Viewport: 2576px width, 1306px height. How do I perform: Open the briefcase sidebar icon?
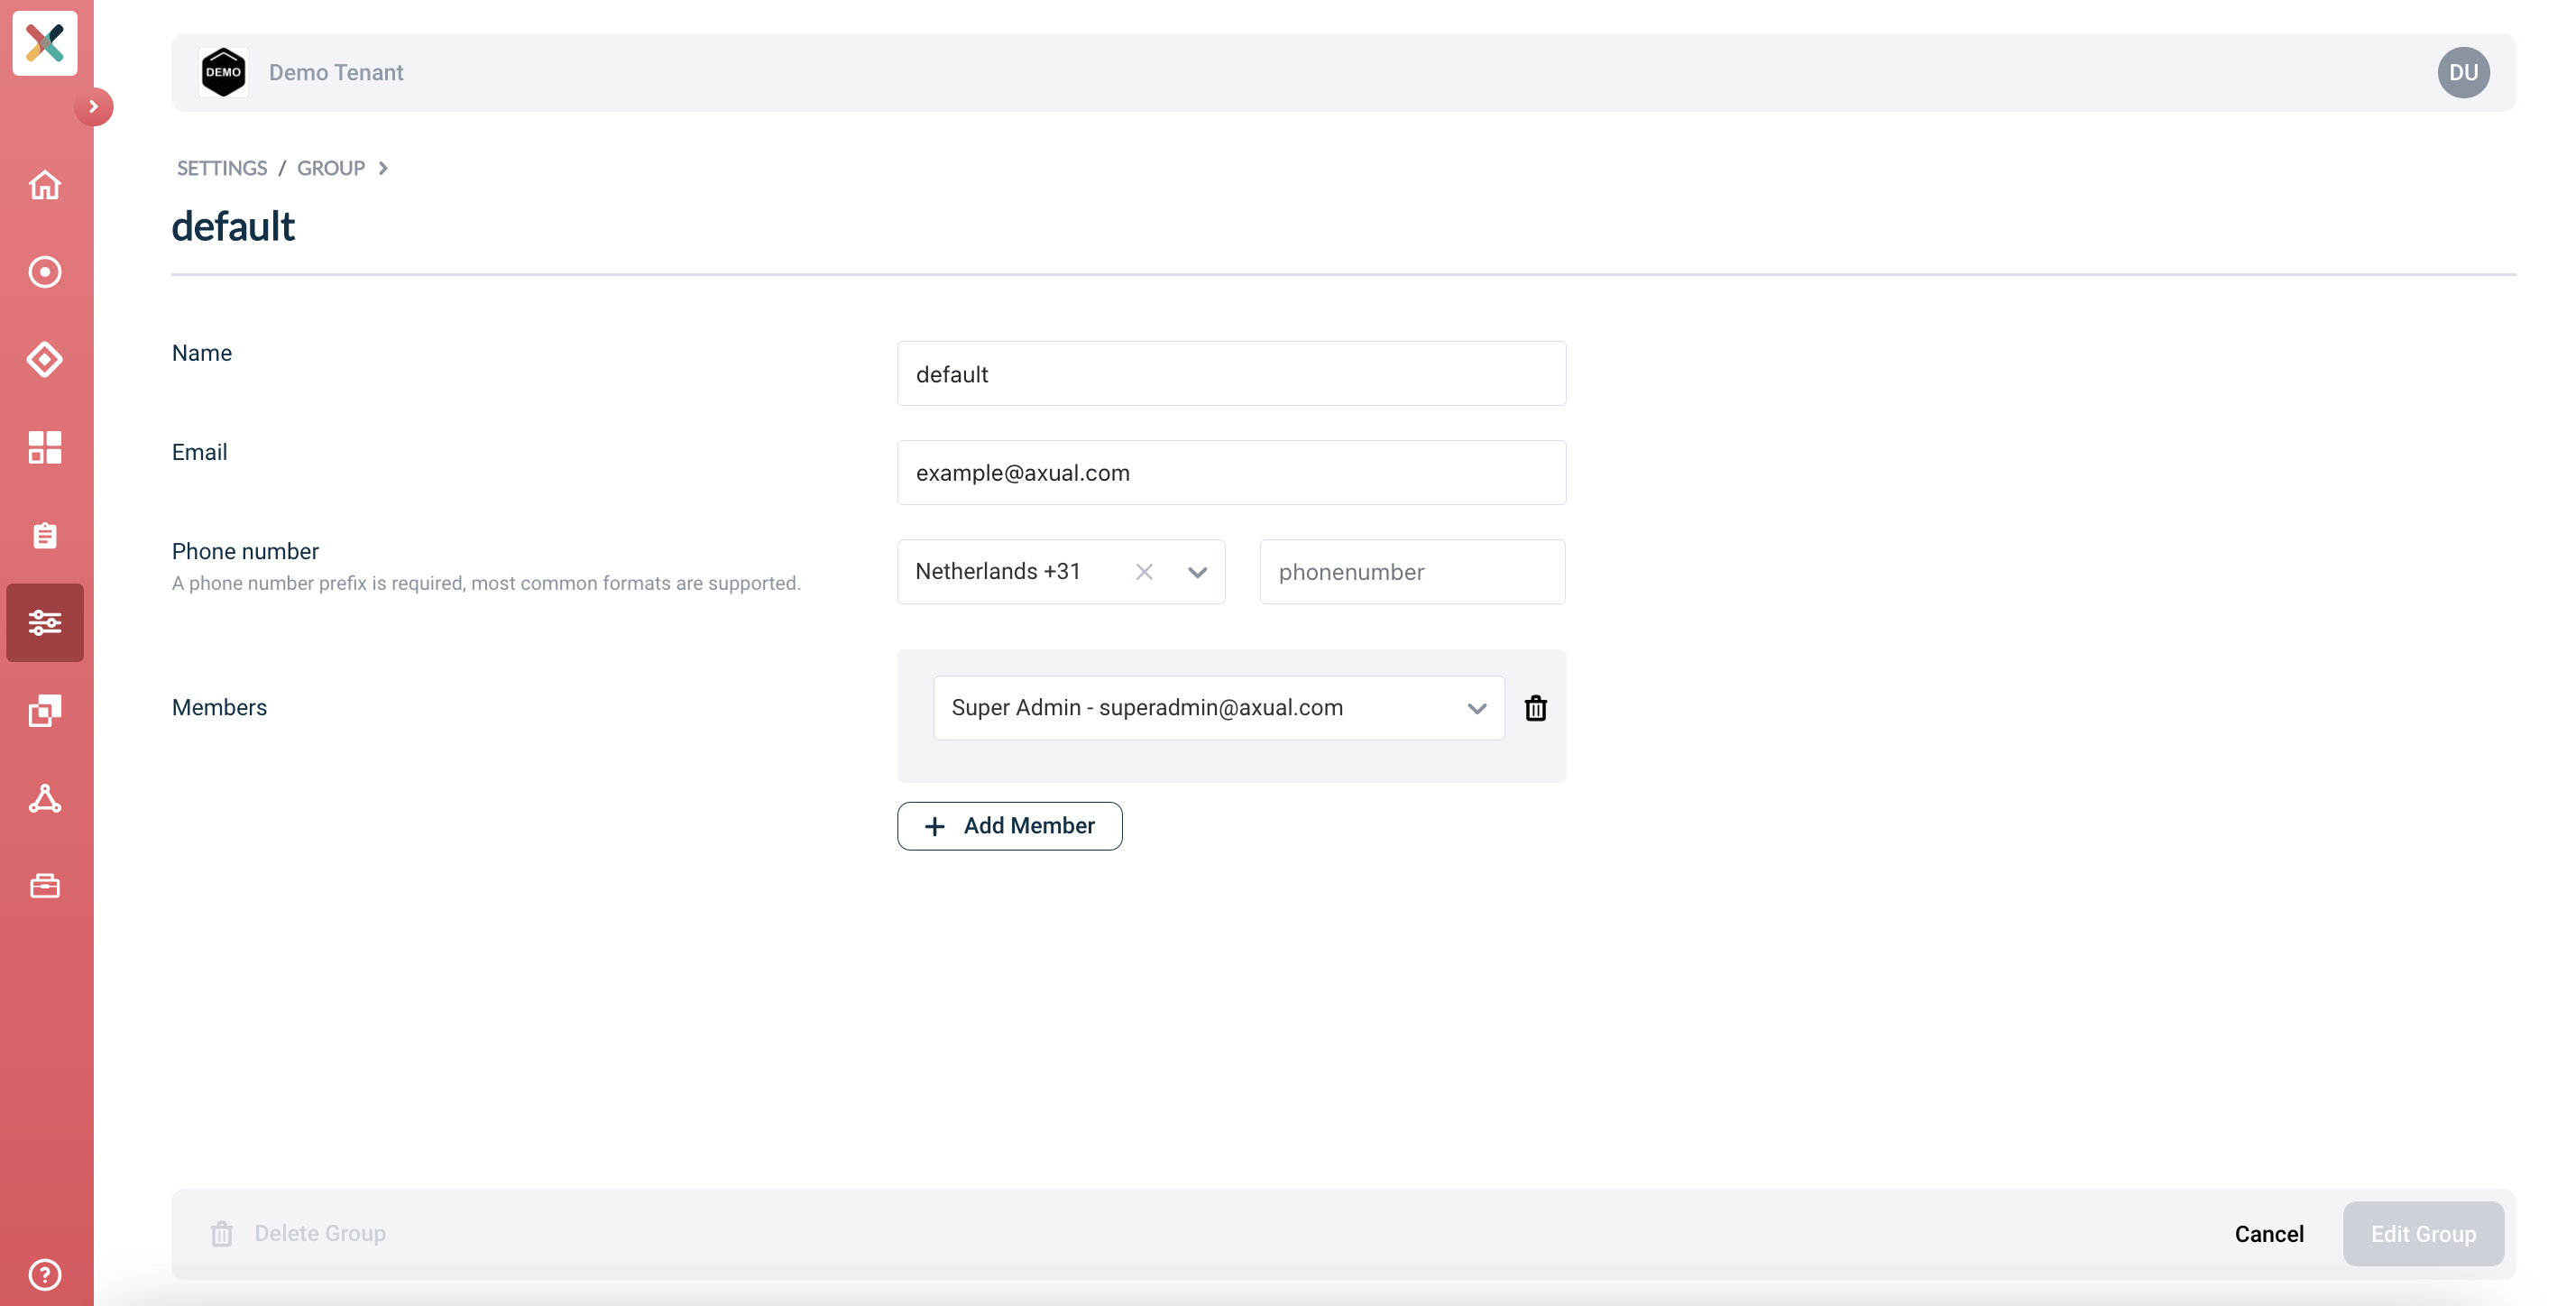(45, 886)
